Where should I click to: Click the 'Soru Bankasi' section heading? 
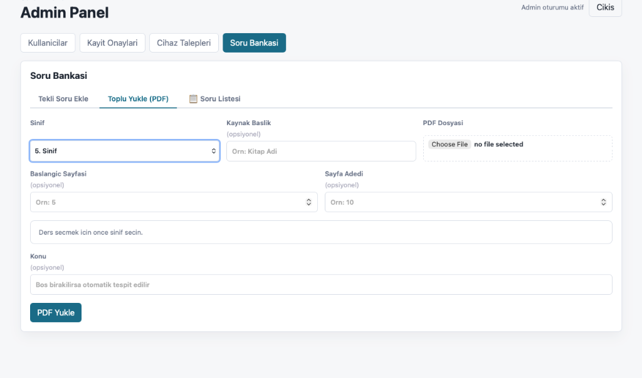pos(58,76)
